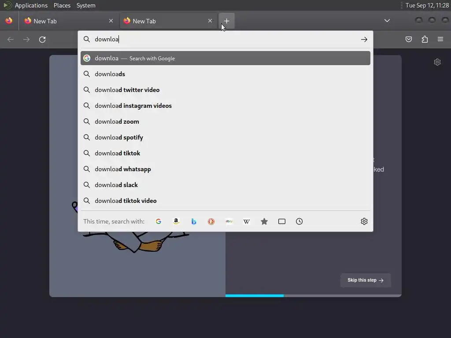Open a new tab with plus button
451x338 pixels.
[227, 21]
